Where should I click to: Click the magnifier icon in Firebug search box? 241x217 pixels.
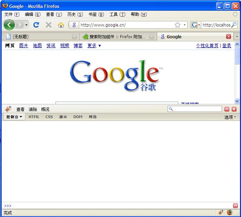click(x=171, y=109)
